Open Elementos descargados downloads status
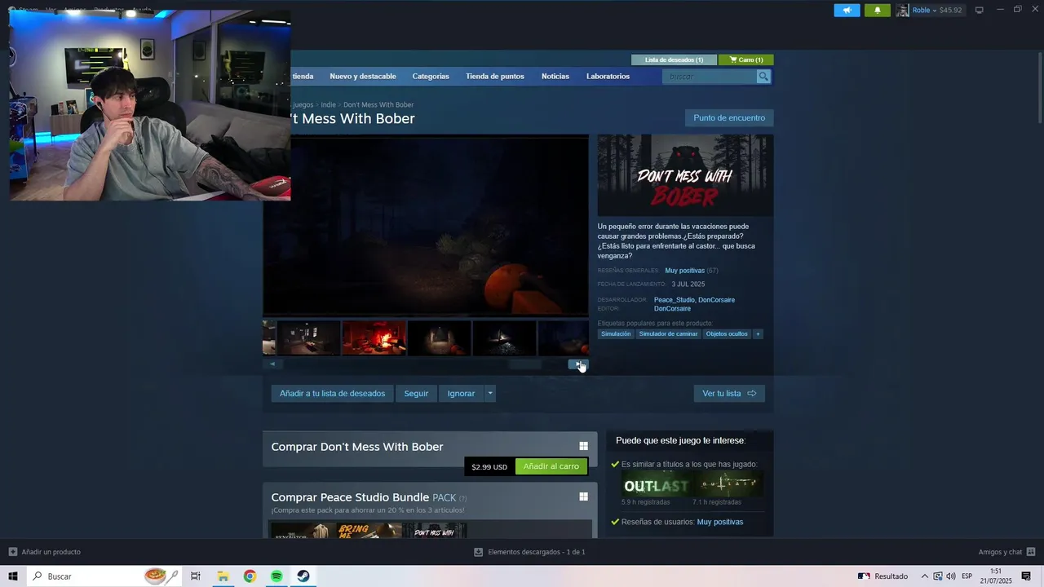This screenshot has height=587, width=1044. click(x=529, y=552)
